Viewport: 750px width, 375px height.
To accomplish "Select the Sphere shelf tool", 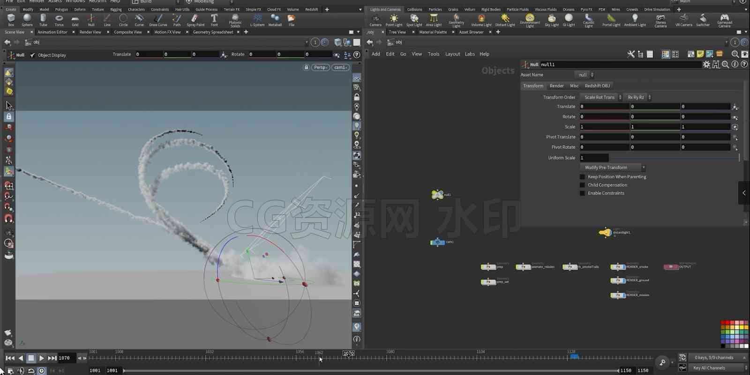I will pos(27,20).
